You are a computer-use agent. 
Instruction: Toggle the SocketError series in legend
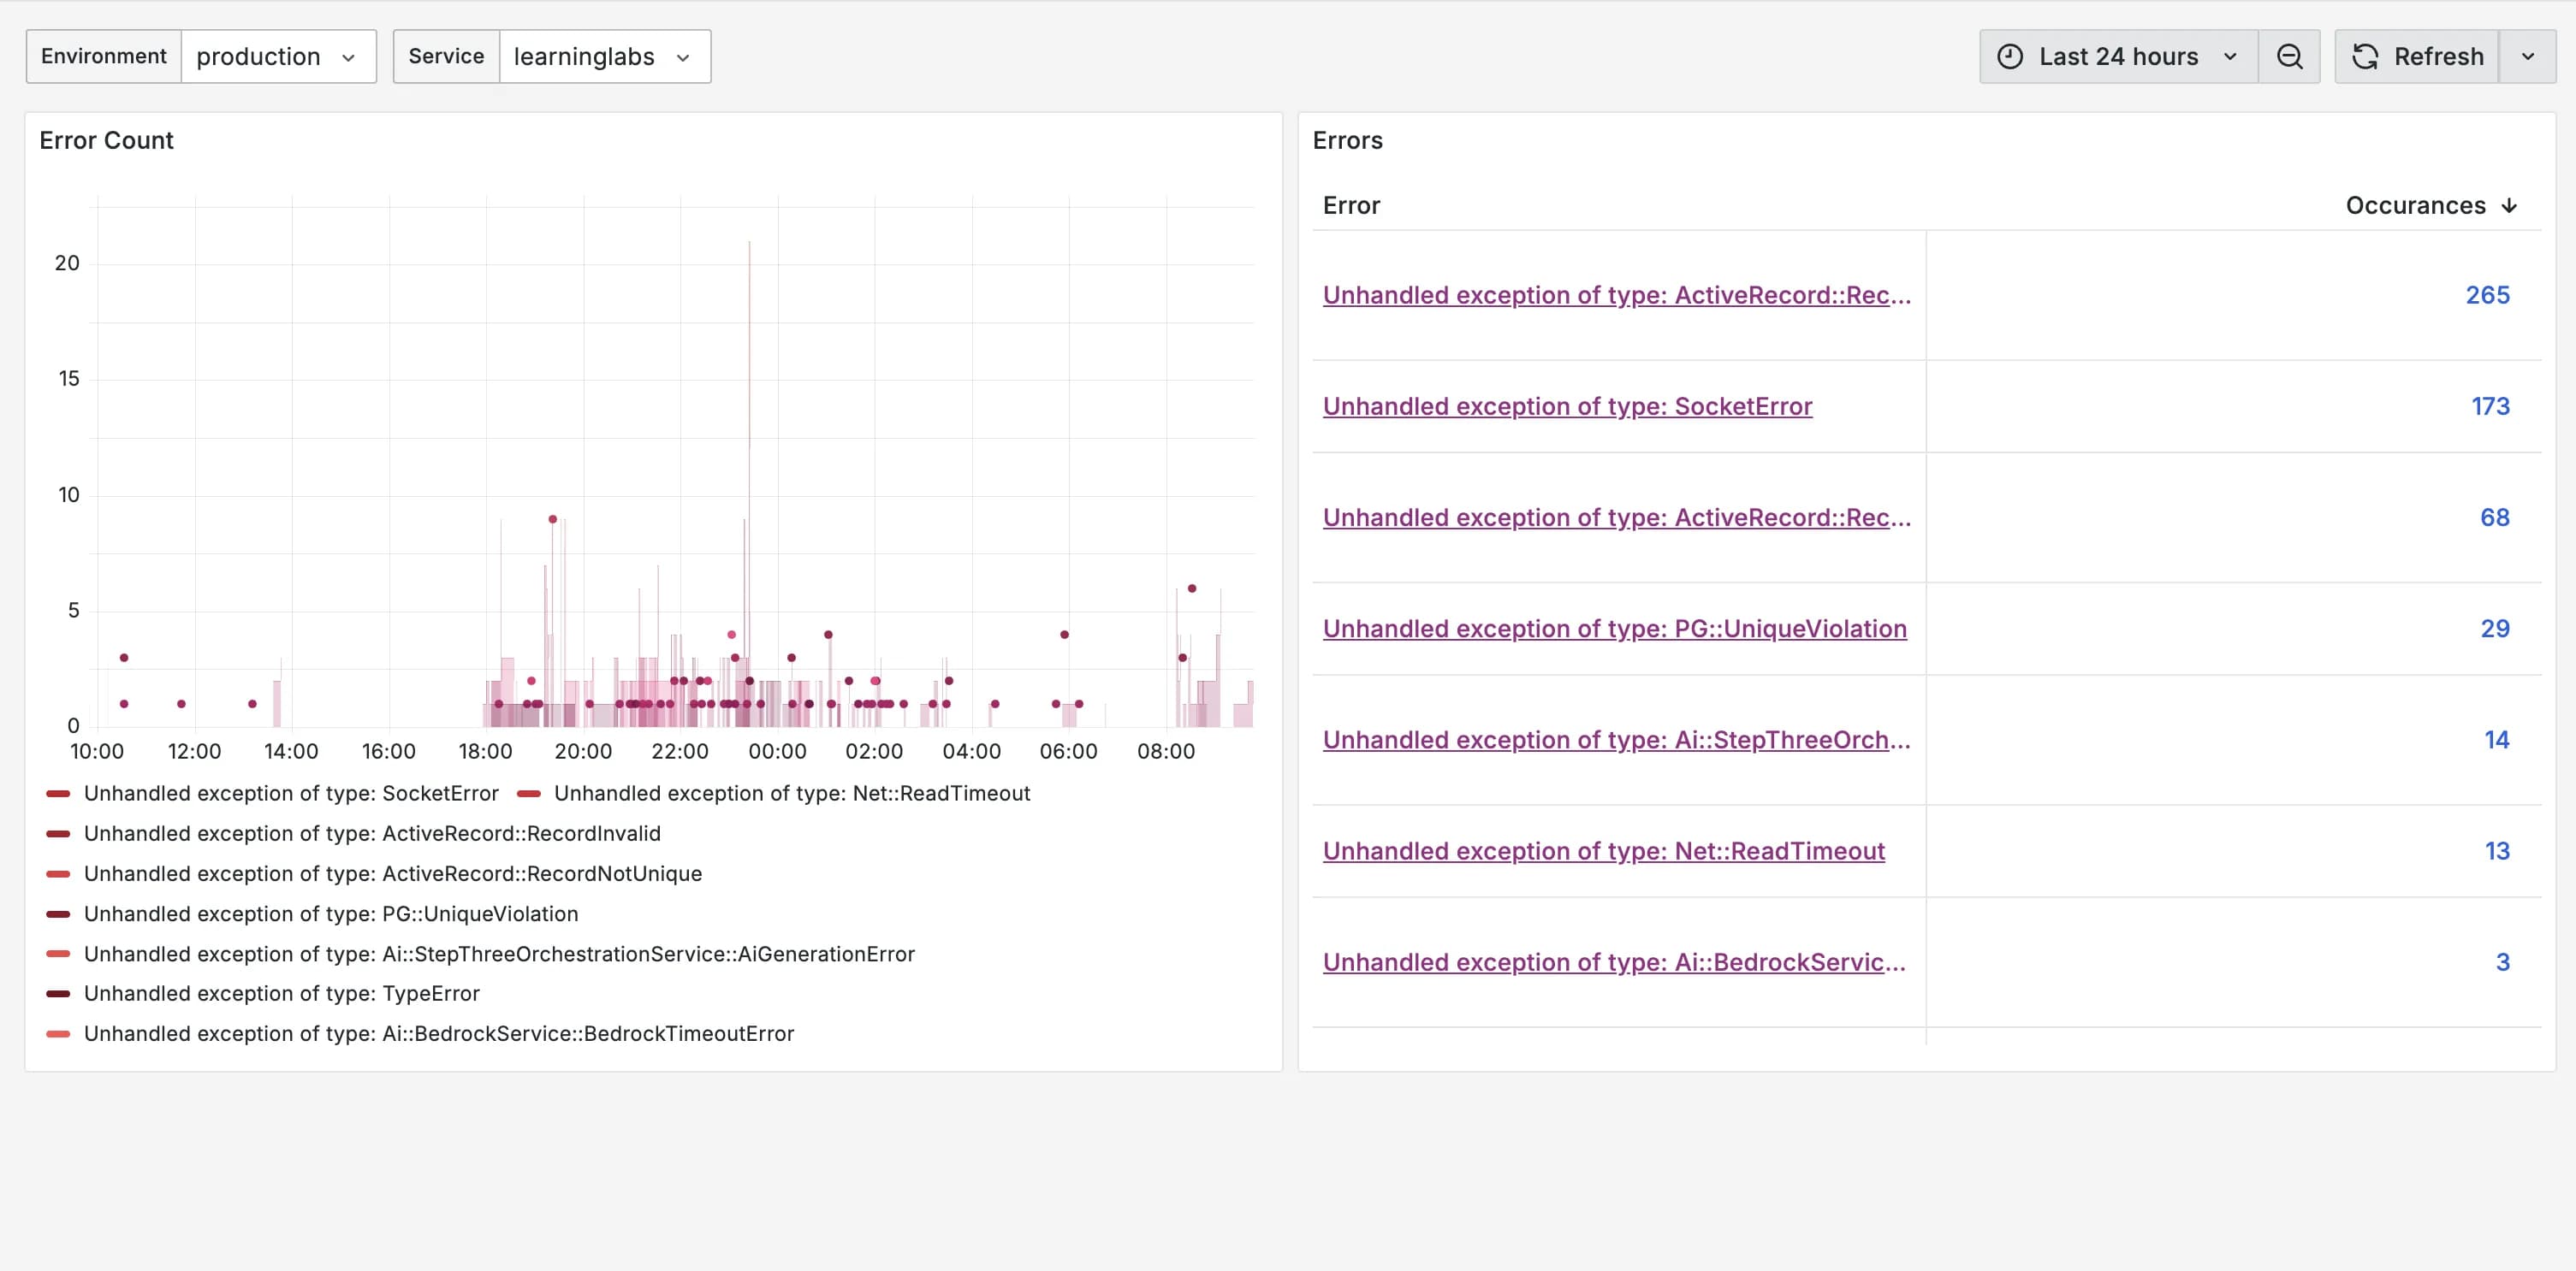click(x=290, y=794)
